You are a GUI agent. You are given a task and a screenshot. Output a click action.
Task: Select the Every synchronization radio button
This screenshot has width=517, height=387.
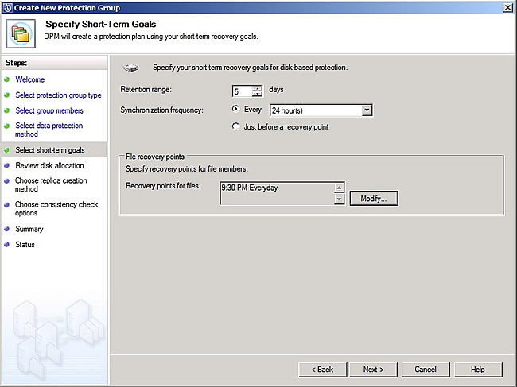pos(235,110)
